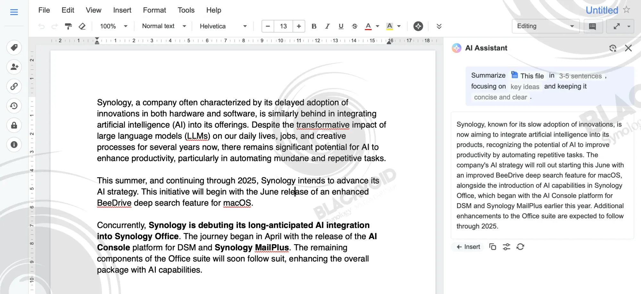Copy the AI summary with copy icon
Viewport: 641px width, 294px height.
click(x=493, y=247)
